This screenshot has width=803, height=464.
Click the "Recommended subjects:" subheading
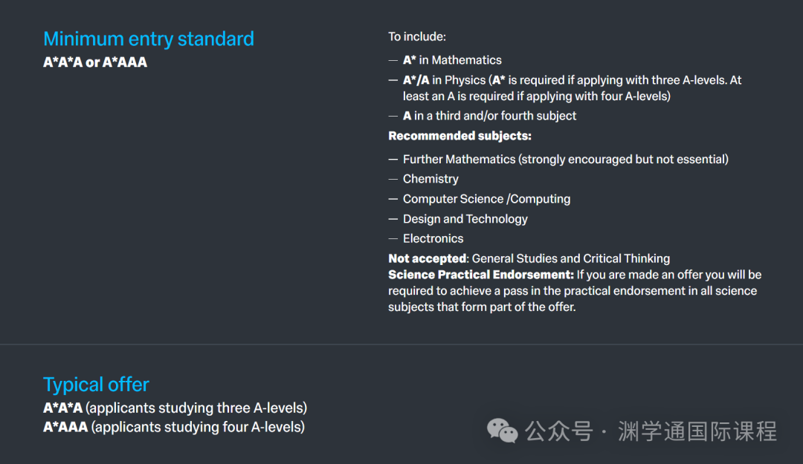pyautogui.click(x=459, y=136)
